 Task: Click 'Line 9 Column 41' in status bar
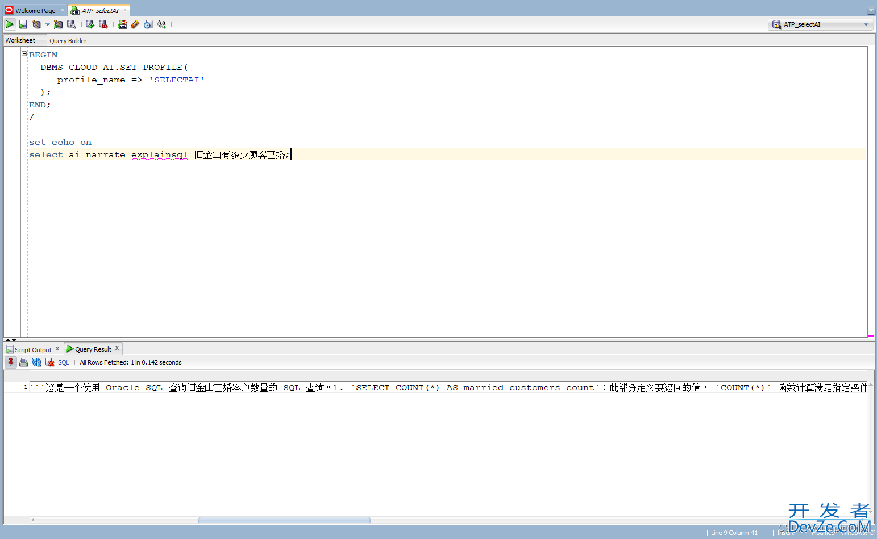click(734, 533)
